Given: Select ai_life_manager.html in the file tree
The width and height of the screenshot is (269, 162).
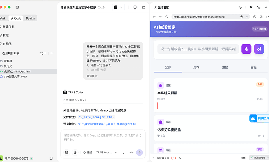Looking at the screenshot, I should (x=17, y=71).
